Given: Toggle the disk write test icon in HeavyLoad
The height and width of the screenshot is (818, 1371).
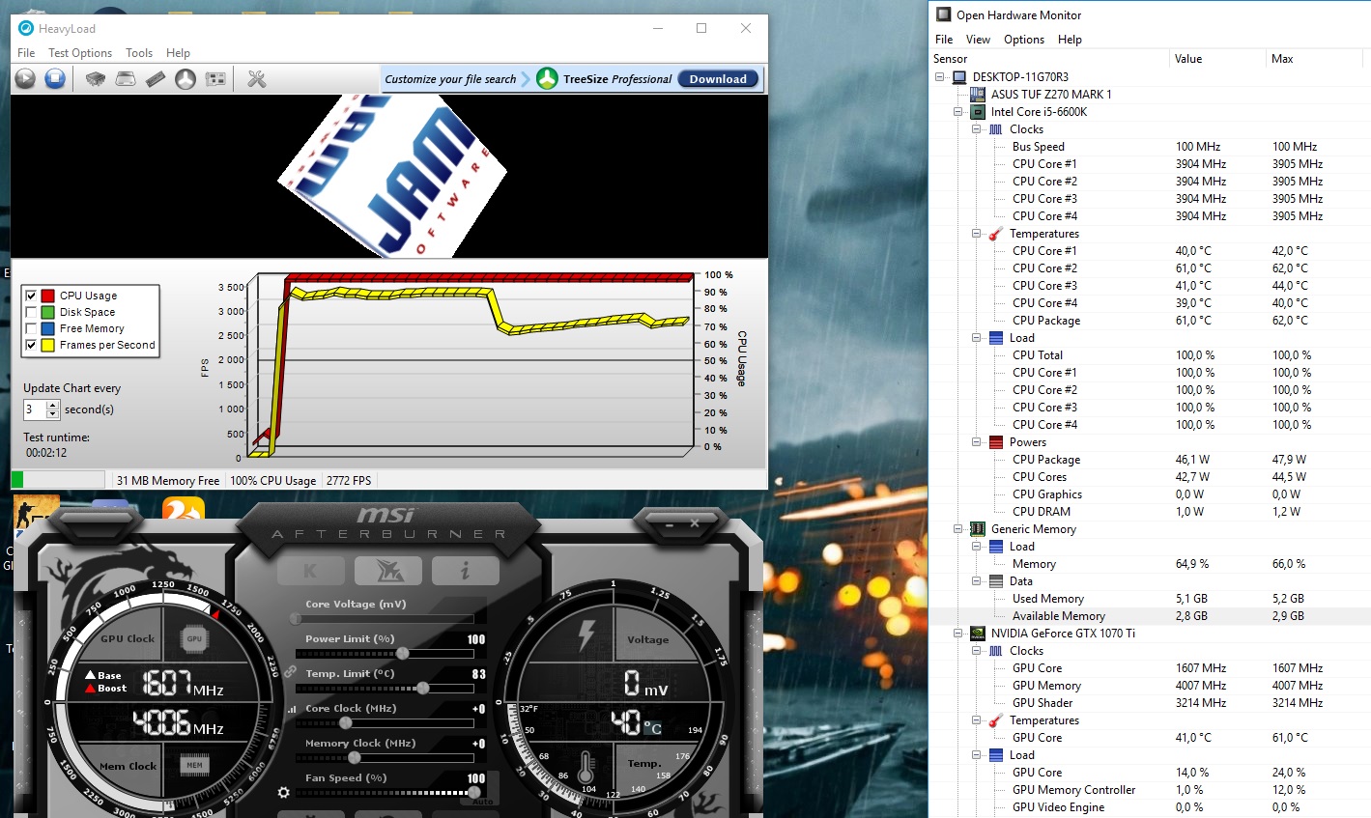Looking at the screenshot, I should [126, 79].
